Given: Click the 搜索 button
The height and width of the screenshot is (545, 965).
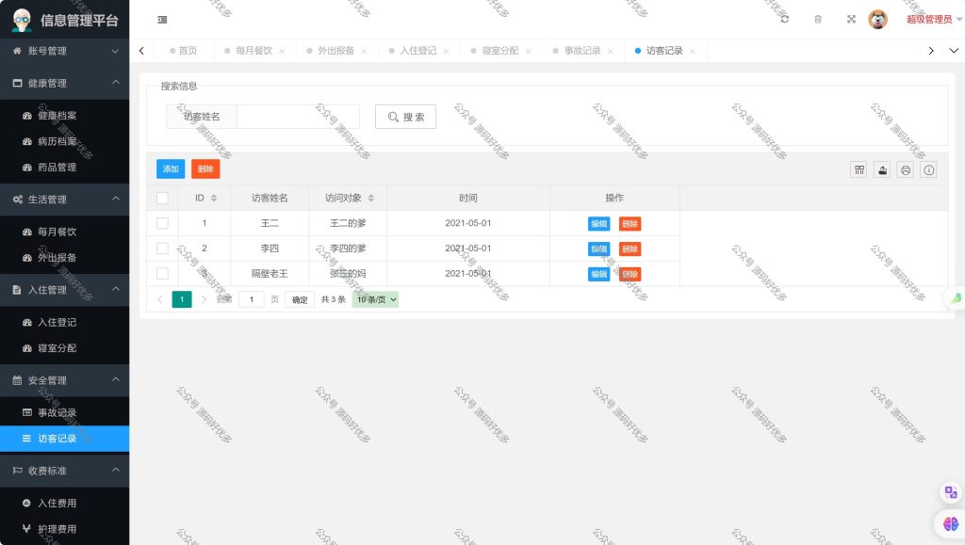Looking at the screenshot, I should (x=405, y=117).
